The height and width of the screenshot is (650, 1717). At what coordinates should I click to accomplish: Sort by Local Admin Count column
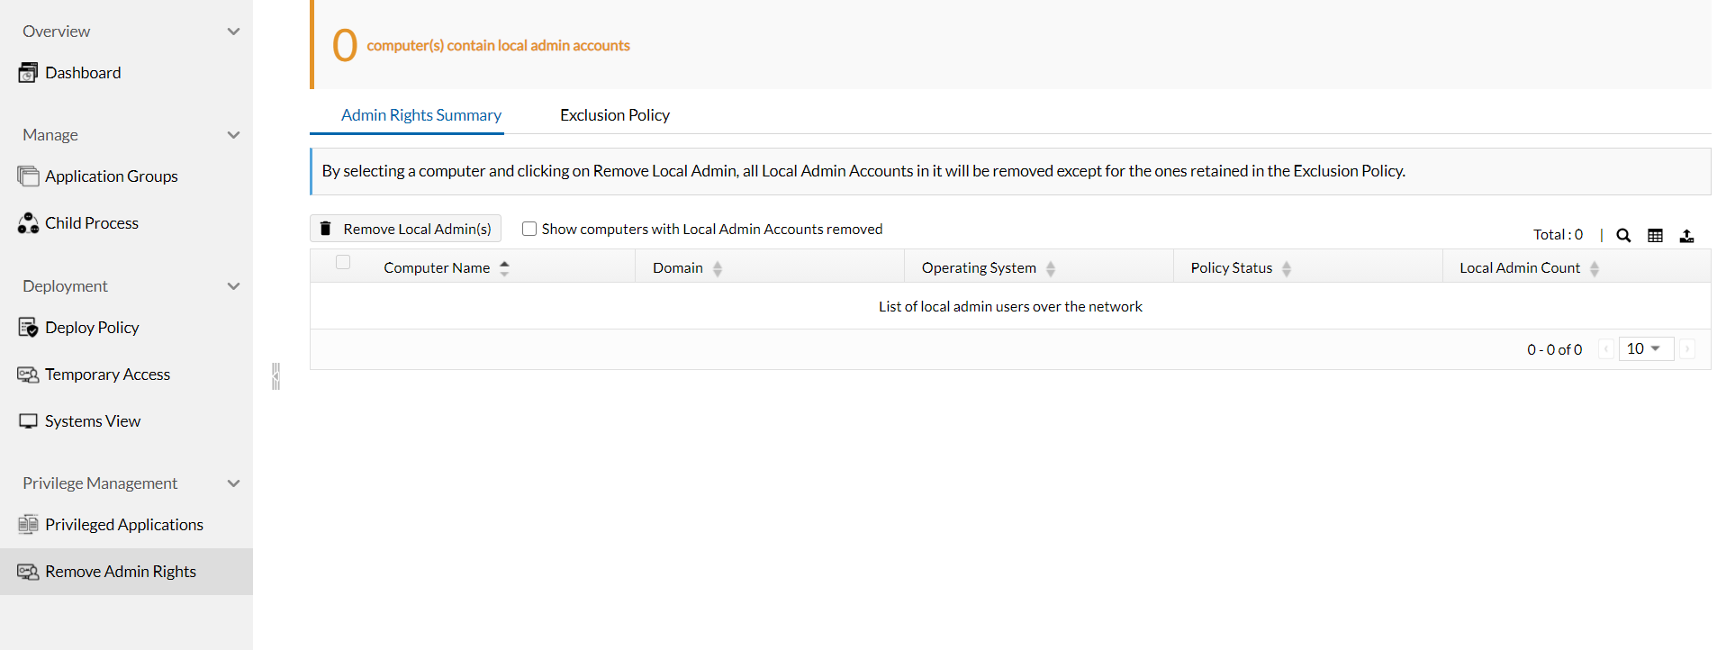click(x=1520, y=268)
